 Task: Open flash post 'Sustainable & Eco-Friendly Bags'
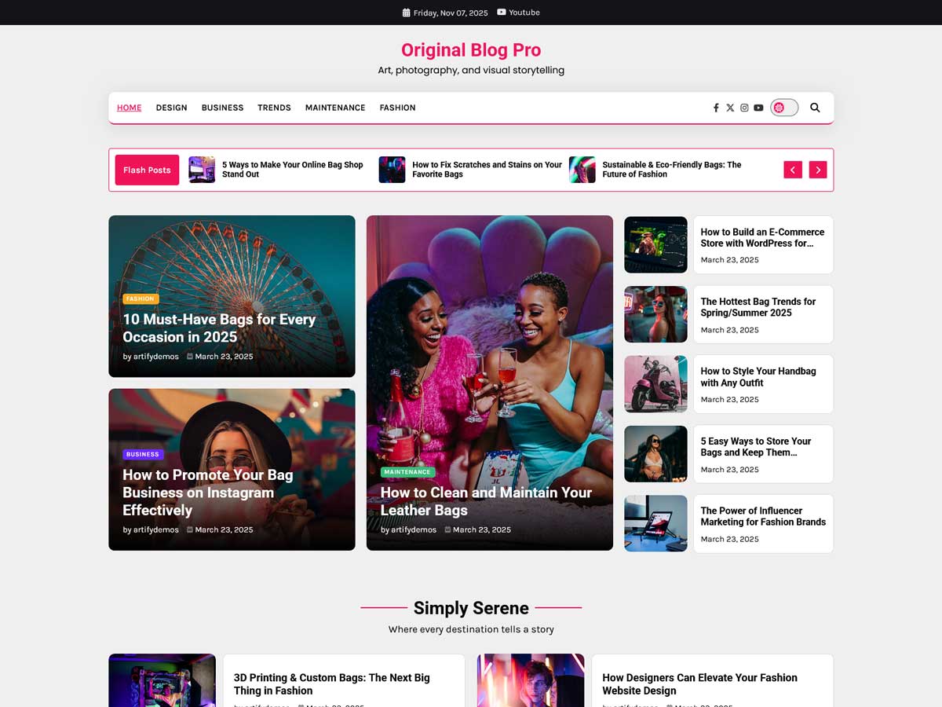[672, 170]
